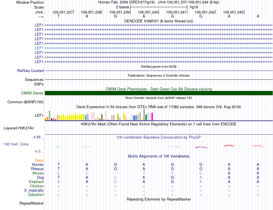
Task: Select the 'chr4:' base position label
Action: pyautogui.click(x=39, y=12)
